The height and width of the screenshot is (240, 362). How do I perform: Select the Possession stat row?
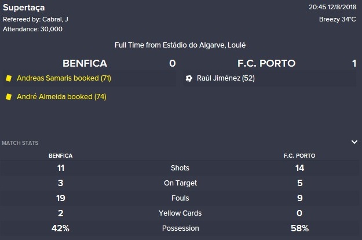[x=180, y=228]
